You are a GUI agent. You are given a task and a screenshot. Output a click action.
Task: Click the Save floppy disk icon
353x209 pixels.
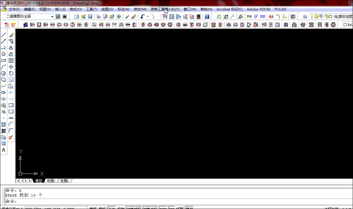click(x=90, y=17)
